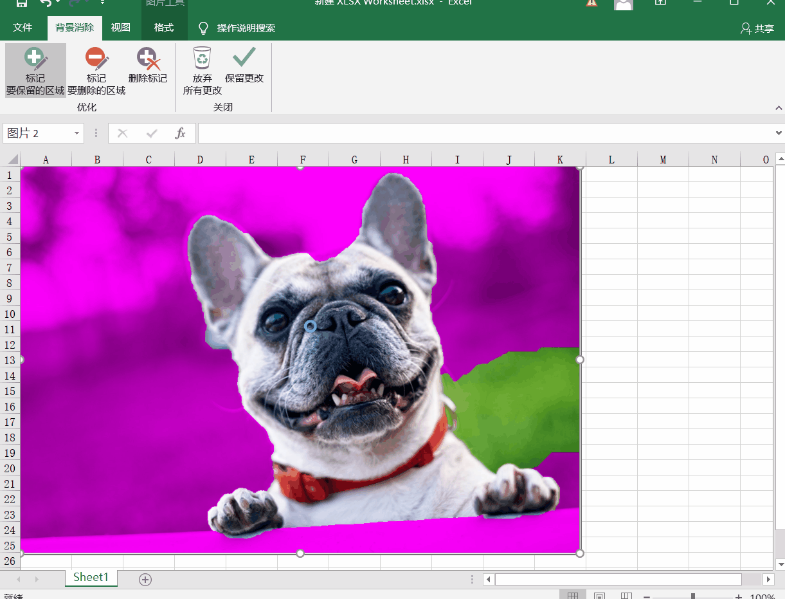The width and height of the screenshot is (785, 599).
Task: Click the formula bar enter checkmark icon
Action: (152, 133)
